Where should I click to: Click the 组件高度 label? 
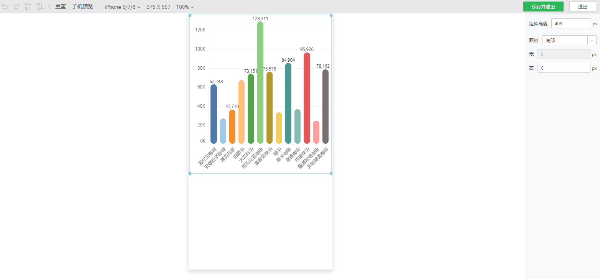[x=538, y=24]
